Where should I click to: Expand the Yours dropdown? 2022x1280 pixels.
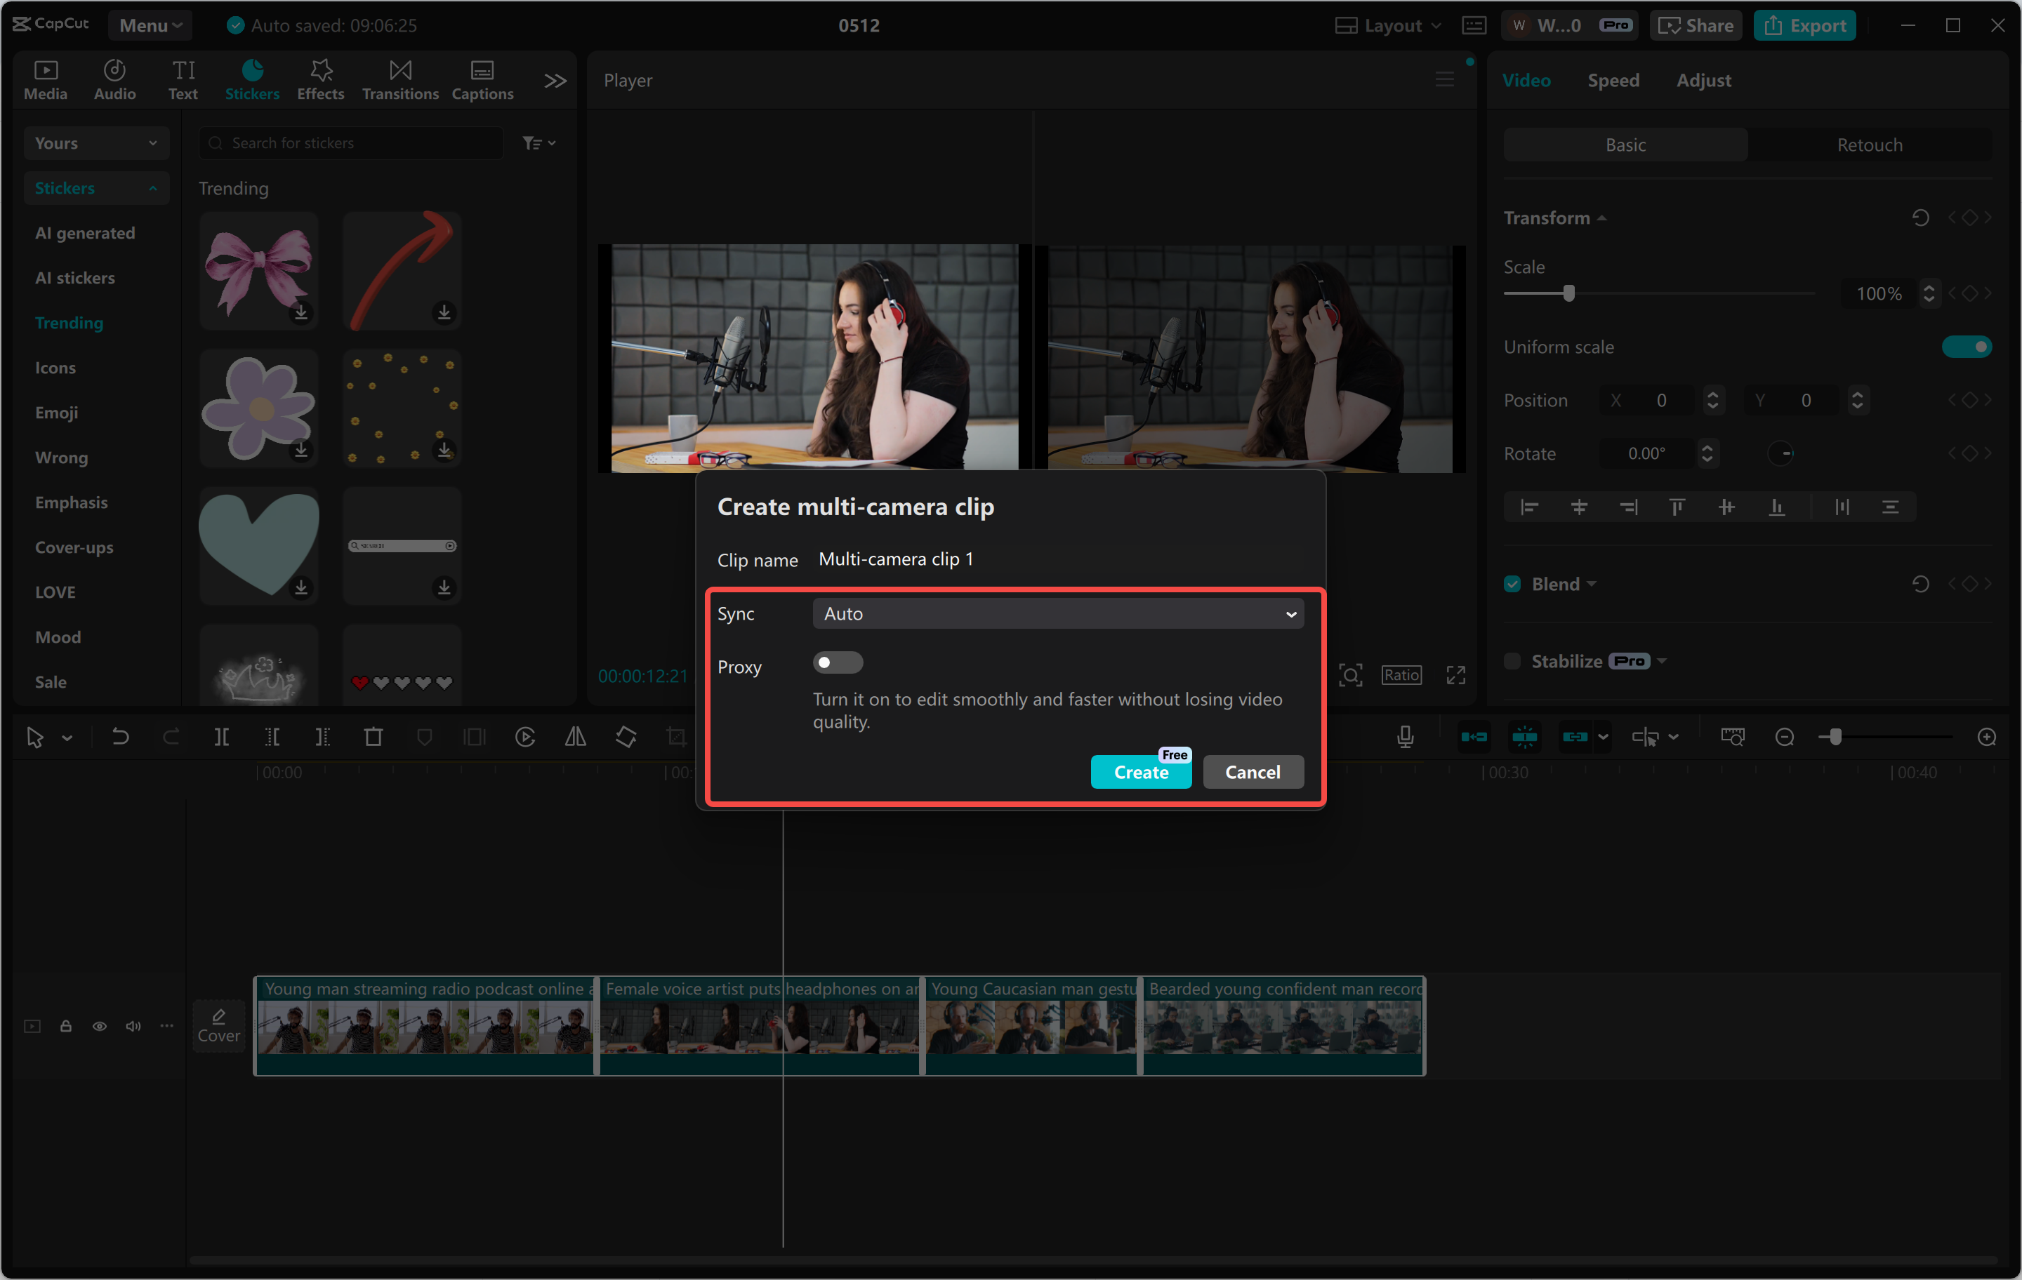[95, 142]
